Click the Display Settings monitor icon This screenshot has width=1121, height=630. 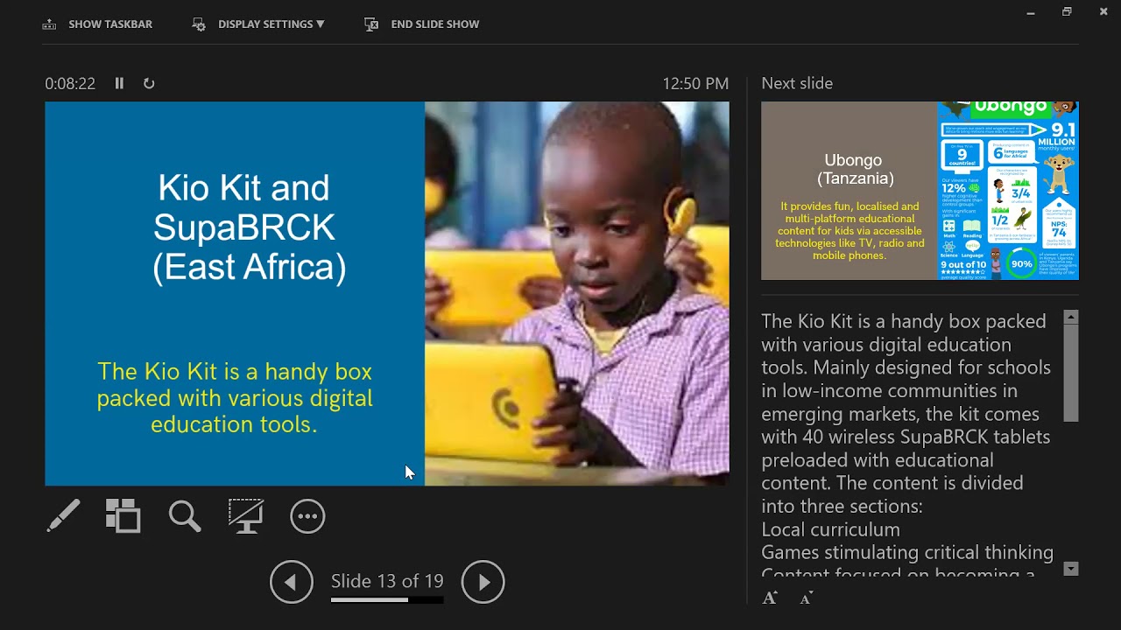(x=199, y=24)
